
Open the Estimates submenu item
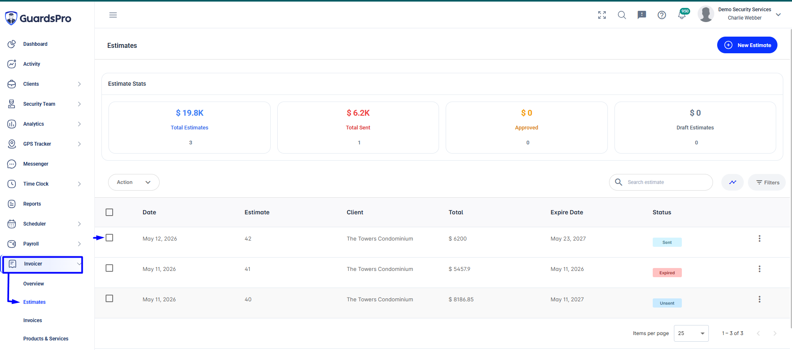(35, 302)
